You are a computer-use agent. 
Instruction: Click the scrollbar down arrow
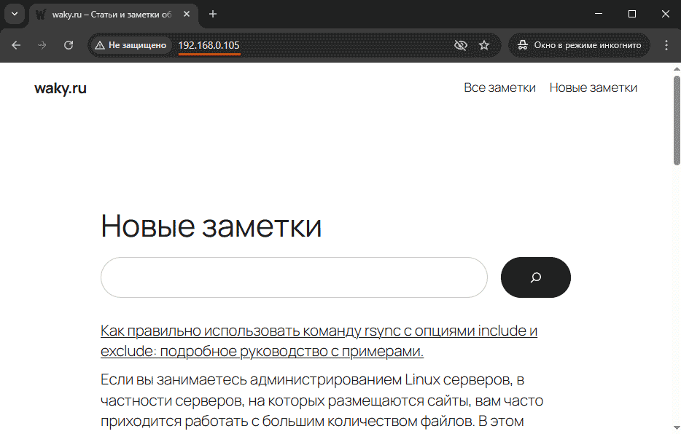677,428
